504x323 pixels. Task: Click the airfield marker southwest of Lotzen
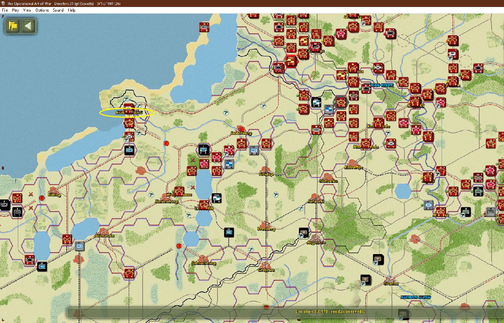click(x=188, y=215)
